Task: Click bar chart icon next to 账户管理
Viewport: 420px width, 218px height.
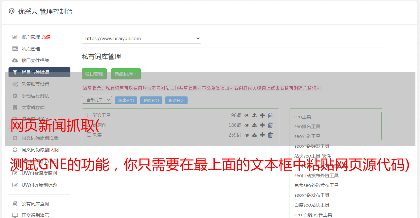Action: tap(15, 37)
